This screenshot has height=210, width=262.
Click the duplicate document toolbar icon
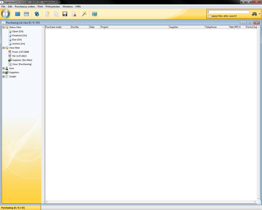tap(56, 14)
